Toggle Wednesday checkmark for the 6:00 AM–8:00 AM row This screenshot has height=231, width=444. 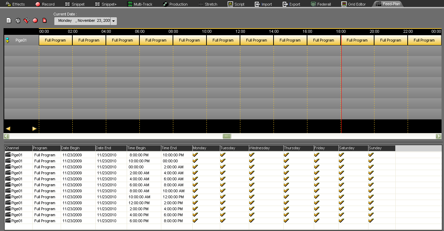252,185
